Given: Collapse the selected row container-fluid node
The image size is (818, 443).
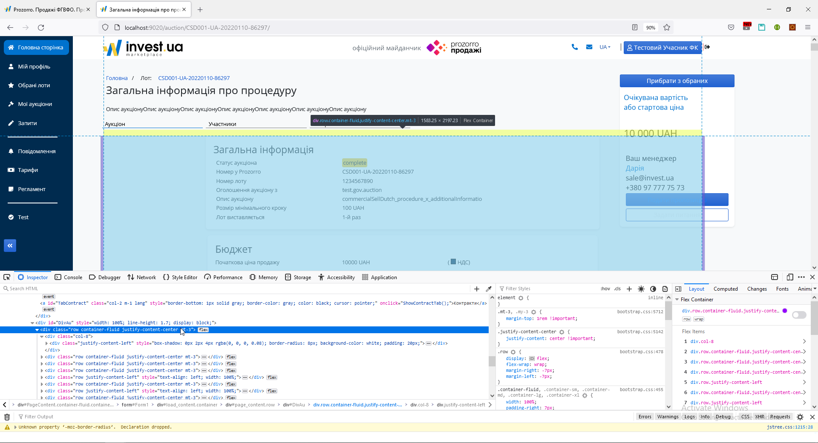Looking at the screenshot, I should click(37, 330).
